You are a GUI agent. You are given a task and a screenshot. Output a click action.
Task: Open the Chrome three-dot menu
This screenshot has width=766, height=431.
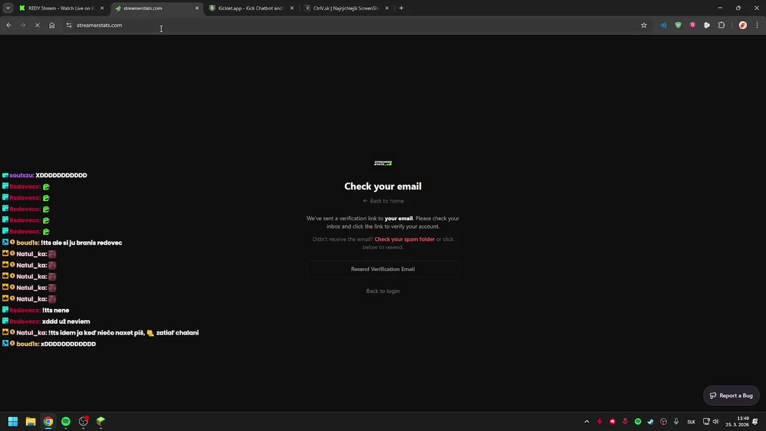(757, 25)
